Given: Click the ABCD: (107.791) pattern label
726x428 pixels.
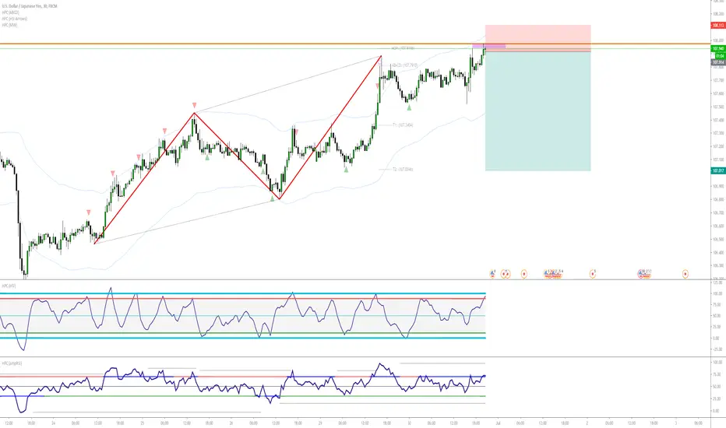Looking at the screenshot, I should [404, 65].
